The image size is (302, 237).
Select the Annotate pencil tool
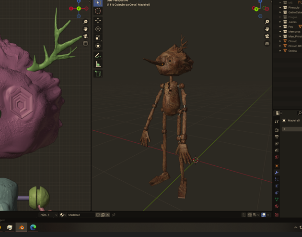98,56
